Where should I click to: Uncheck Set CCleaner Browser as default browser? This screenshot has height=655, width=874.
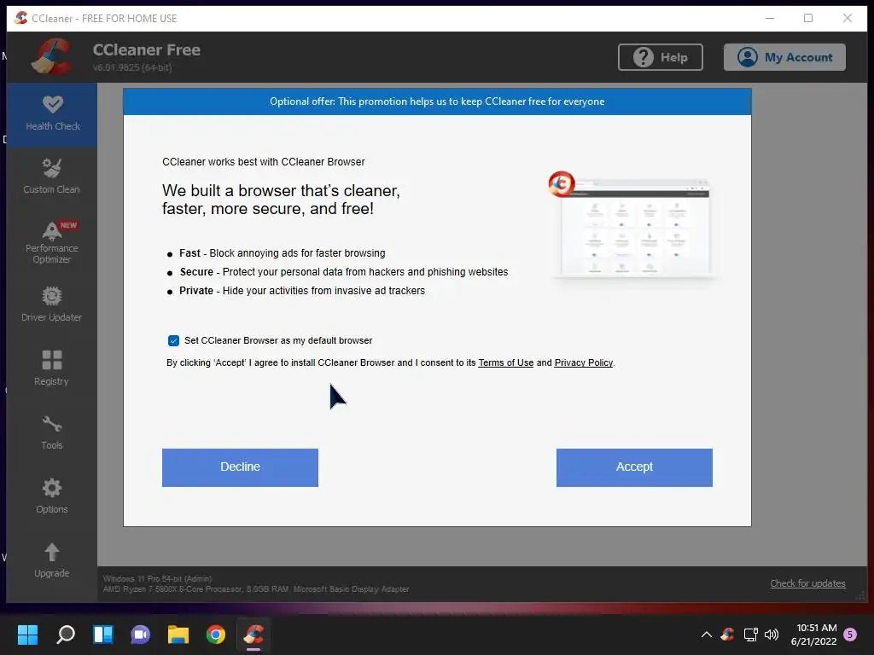(173, 340)
